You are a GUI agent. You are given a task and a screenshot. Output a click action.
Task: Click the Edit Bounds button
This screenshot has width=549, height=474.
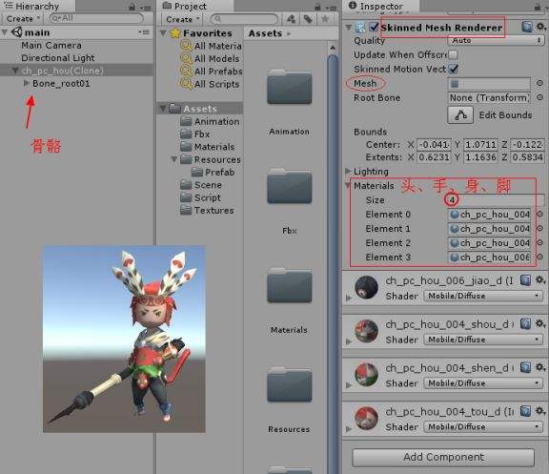(460, 115)
